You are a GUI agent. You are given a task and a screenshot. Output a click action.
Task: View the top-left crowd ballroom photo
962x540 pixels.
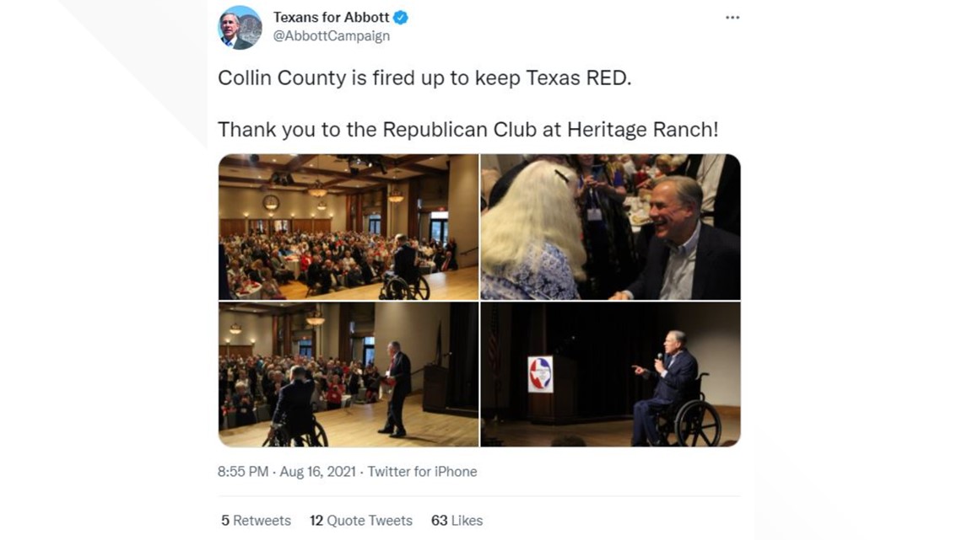click(348, 227)
